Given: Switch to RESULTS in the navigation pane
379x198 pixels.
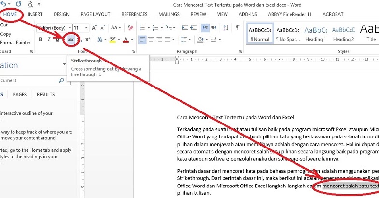Looking at the screenshot, I should [x=46, y=95].
